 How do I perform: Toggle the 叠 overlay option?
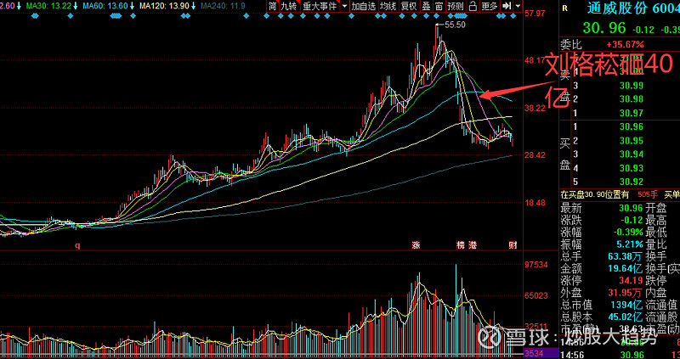point(427,6)
